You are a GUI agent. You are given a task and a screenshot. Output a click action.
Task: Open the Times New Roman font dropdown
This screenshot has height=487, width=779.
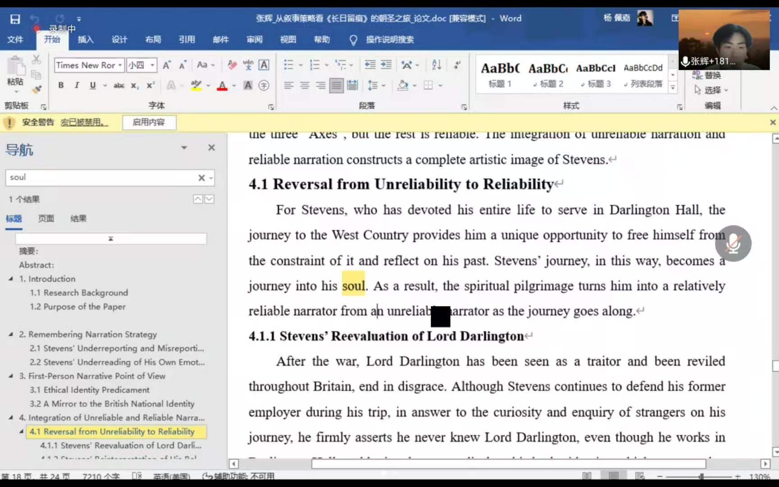120,65
